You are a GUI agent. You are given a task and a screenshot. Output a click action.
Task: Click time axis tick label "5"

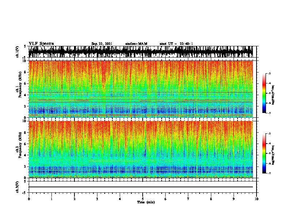pyautogui.click(x=143, y=199)
